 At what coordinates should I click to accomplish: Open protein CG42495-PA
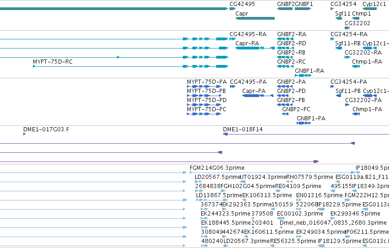click(x=248, y=81)
